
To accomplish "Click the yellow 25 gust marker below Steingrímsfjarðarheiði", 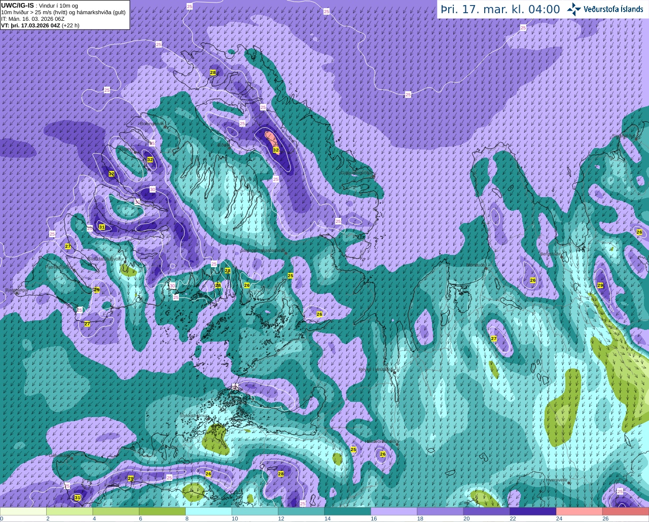I will pyautogui.click(x=291, y=276).
